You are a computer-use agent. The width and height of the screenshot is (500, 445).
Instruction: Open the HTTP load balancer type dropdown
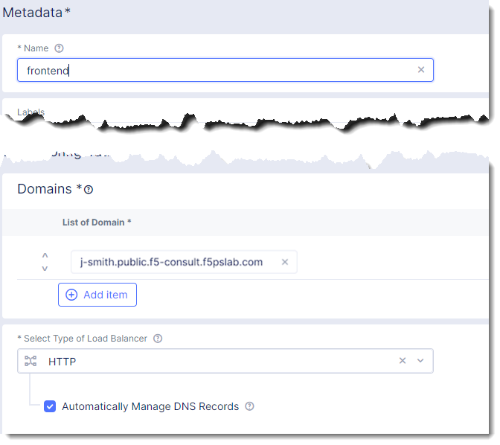216,361
